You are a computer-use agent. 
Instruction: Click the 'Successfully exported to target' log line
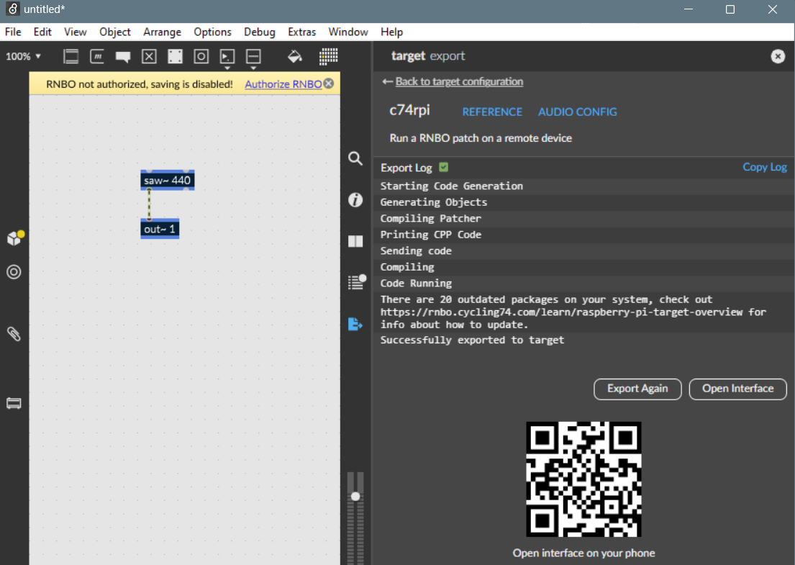472,340
